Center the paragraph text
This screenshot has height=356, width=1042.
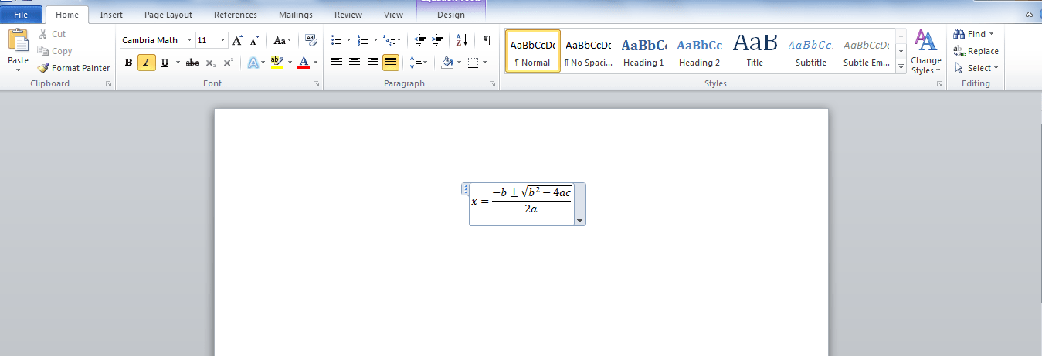pyautogui.click(x=355, y=63)
